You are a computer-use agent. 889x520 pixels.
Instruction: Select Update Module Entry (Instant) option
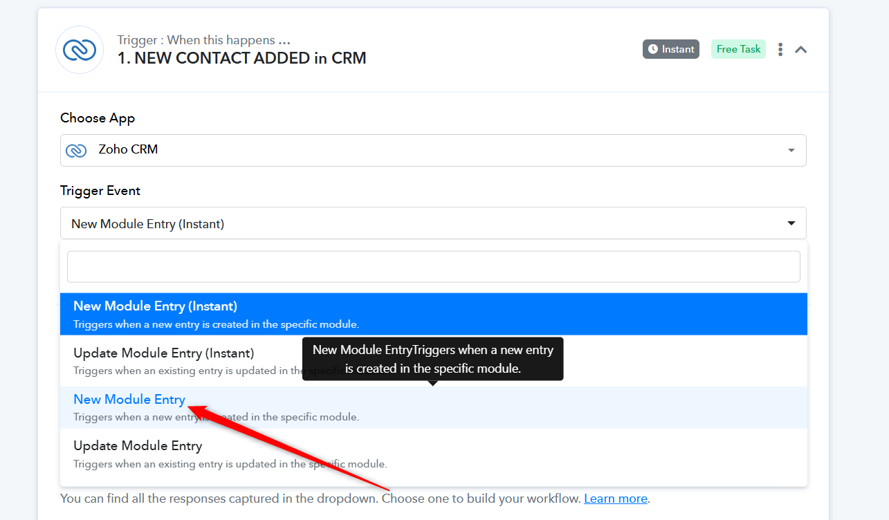pos(433,361)
